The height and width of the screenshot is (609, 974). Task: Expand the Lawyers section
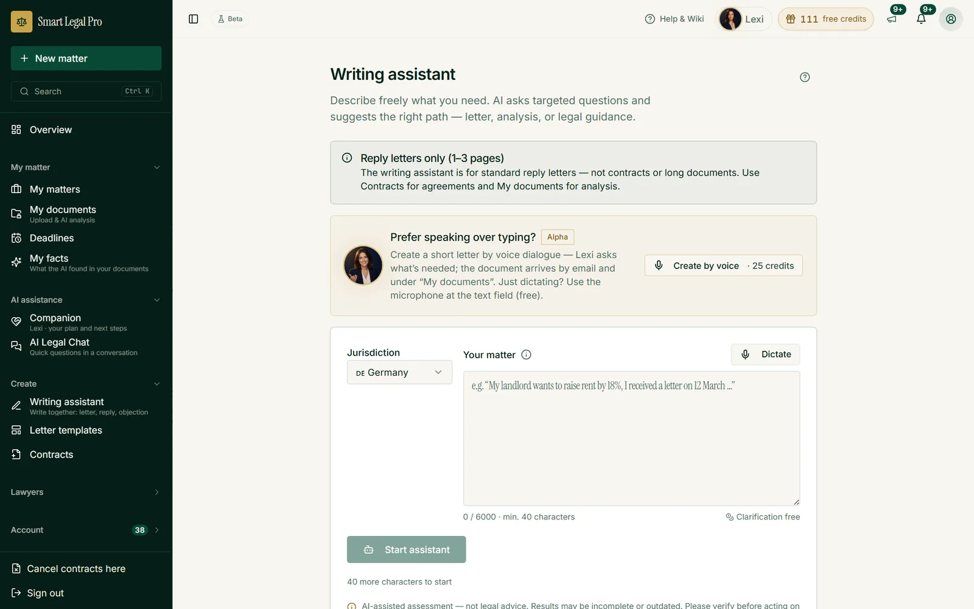86,492
